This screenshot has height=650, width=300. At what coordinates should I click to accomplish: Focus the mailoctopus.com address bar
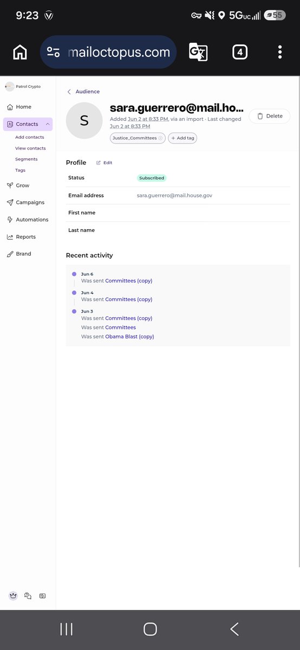click(108, 52)
